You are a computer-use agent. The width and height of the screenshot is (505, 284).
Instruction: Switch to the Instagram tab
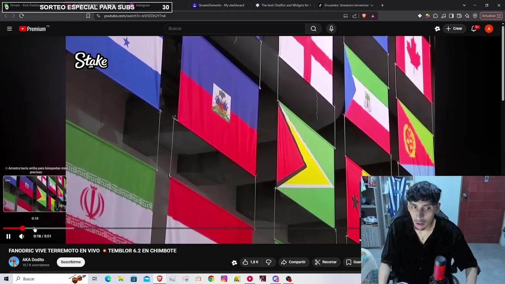149,5
